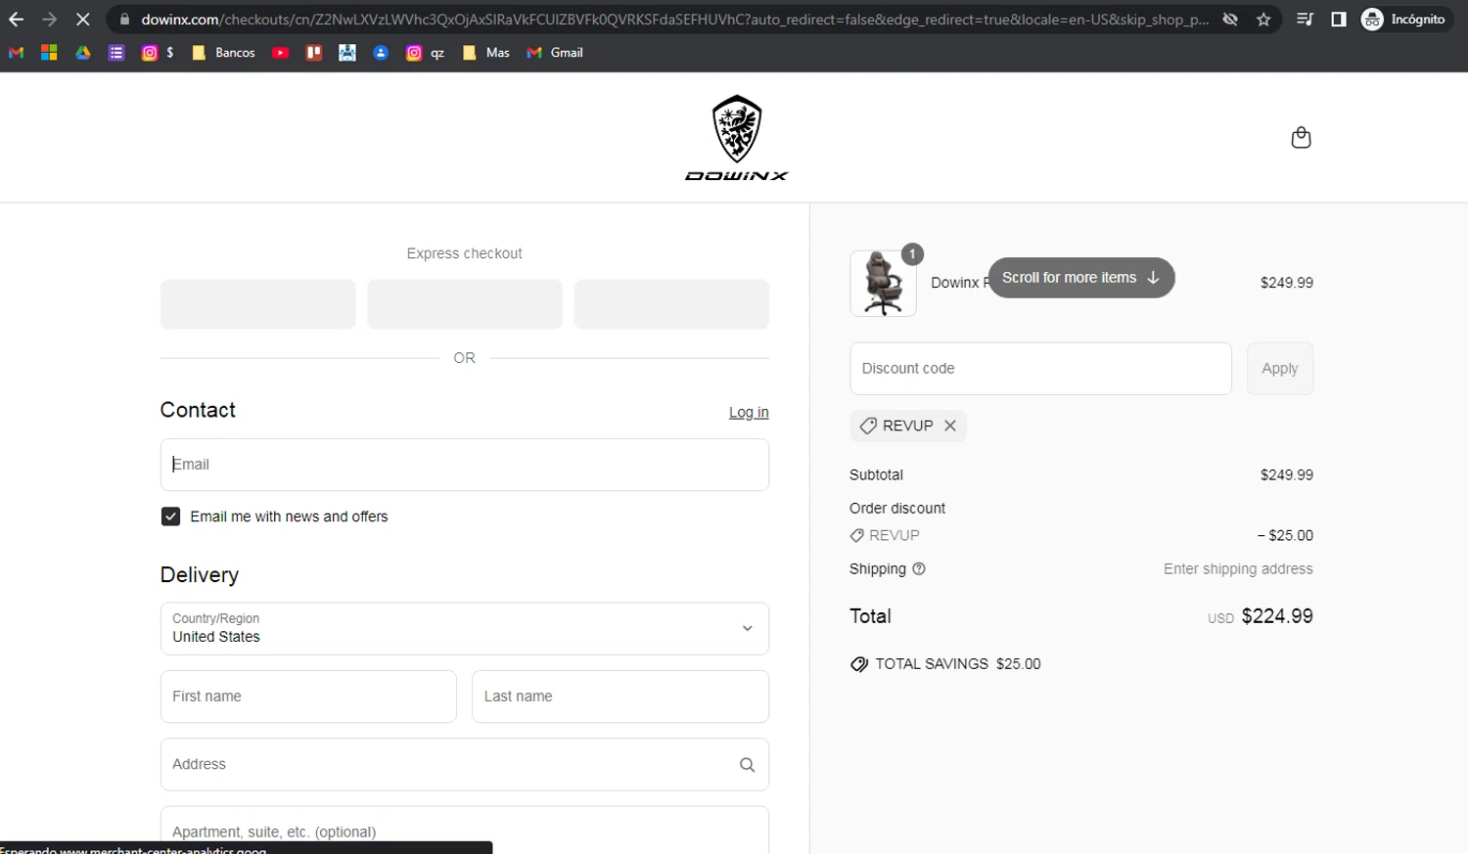Viewport: 1468px width, 854px height.
Task: Click the browser back arrow
Action: [17, 20]
